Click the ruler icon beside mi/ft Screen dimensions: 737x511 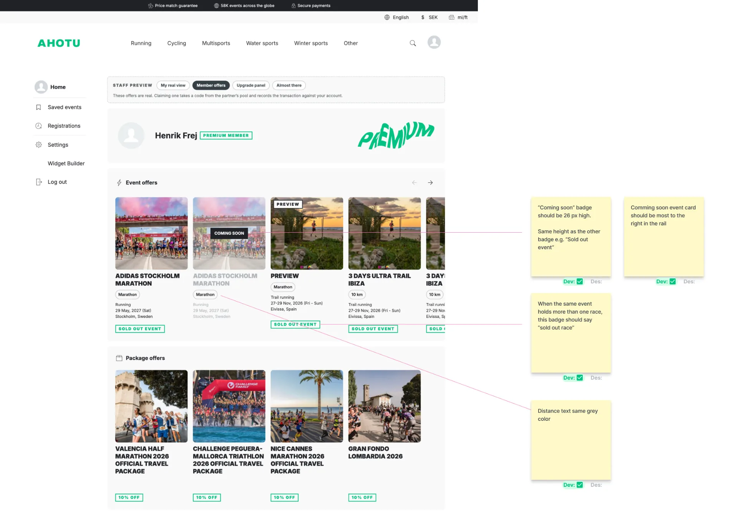click(451, 17)
